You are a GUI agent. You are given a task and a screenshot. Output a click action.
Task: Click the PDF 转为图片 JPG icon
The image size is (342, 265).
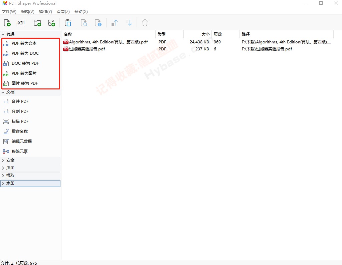(x=6, y=73)
